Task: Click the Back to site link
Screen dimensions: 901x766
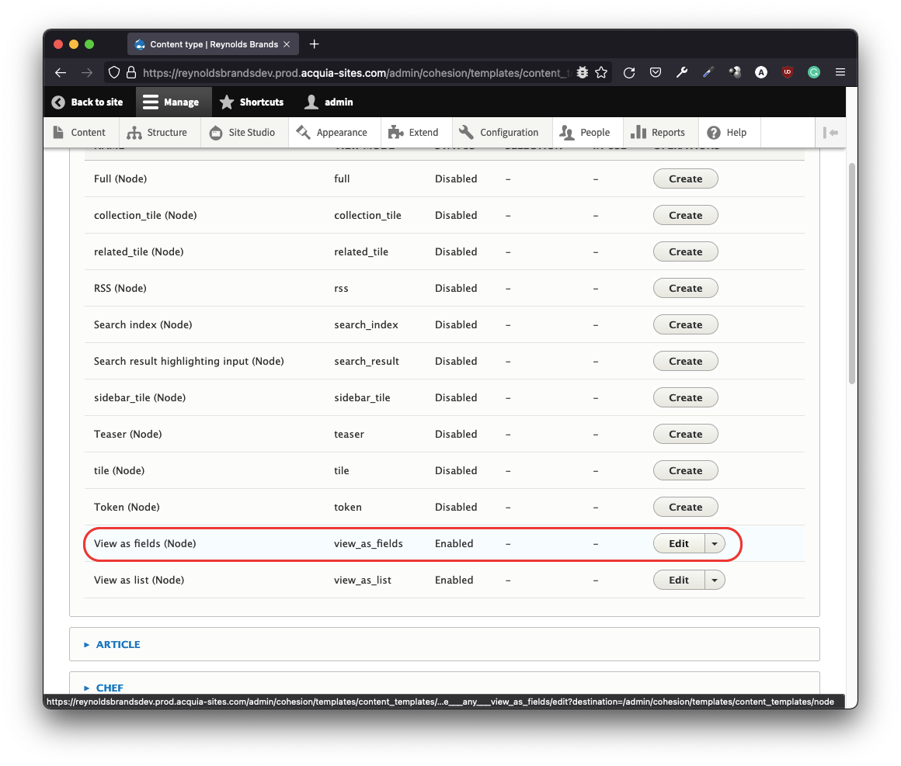Action: [x=89, y=102]
